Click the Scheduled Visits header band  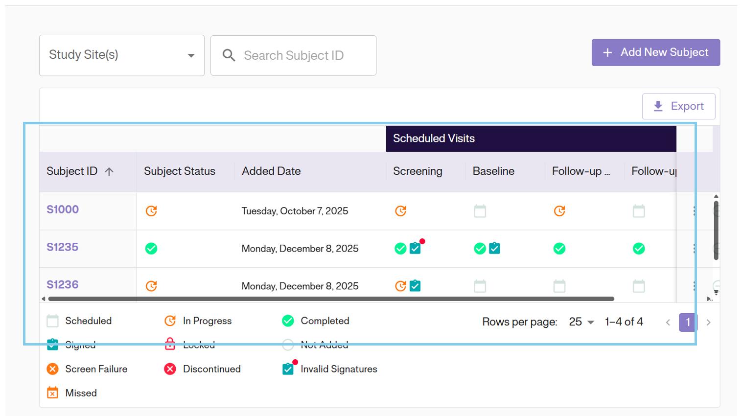531,139
